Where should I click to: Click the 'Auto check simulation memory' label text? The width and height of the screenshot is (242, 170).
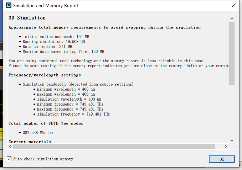tap(43, 159)
